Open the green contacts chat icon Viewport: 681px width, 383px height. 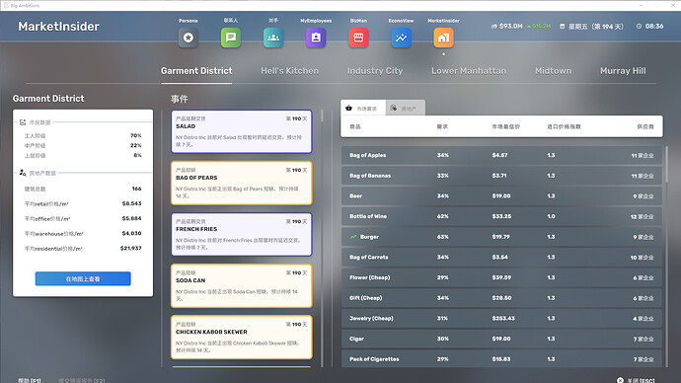[x=231, y=38]
